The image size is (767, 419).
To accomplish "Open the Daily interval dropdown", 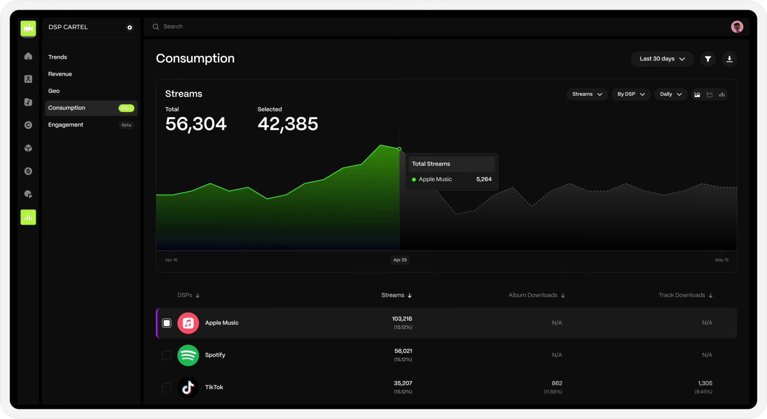I will 671,94.
